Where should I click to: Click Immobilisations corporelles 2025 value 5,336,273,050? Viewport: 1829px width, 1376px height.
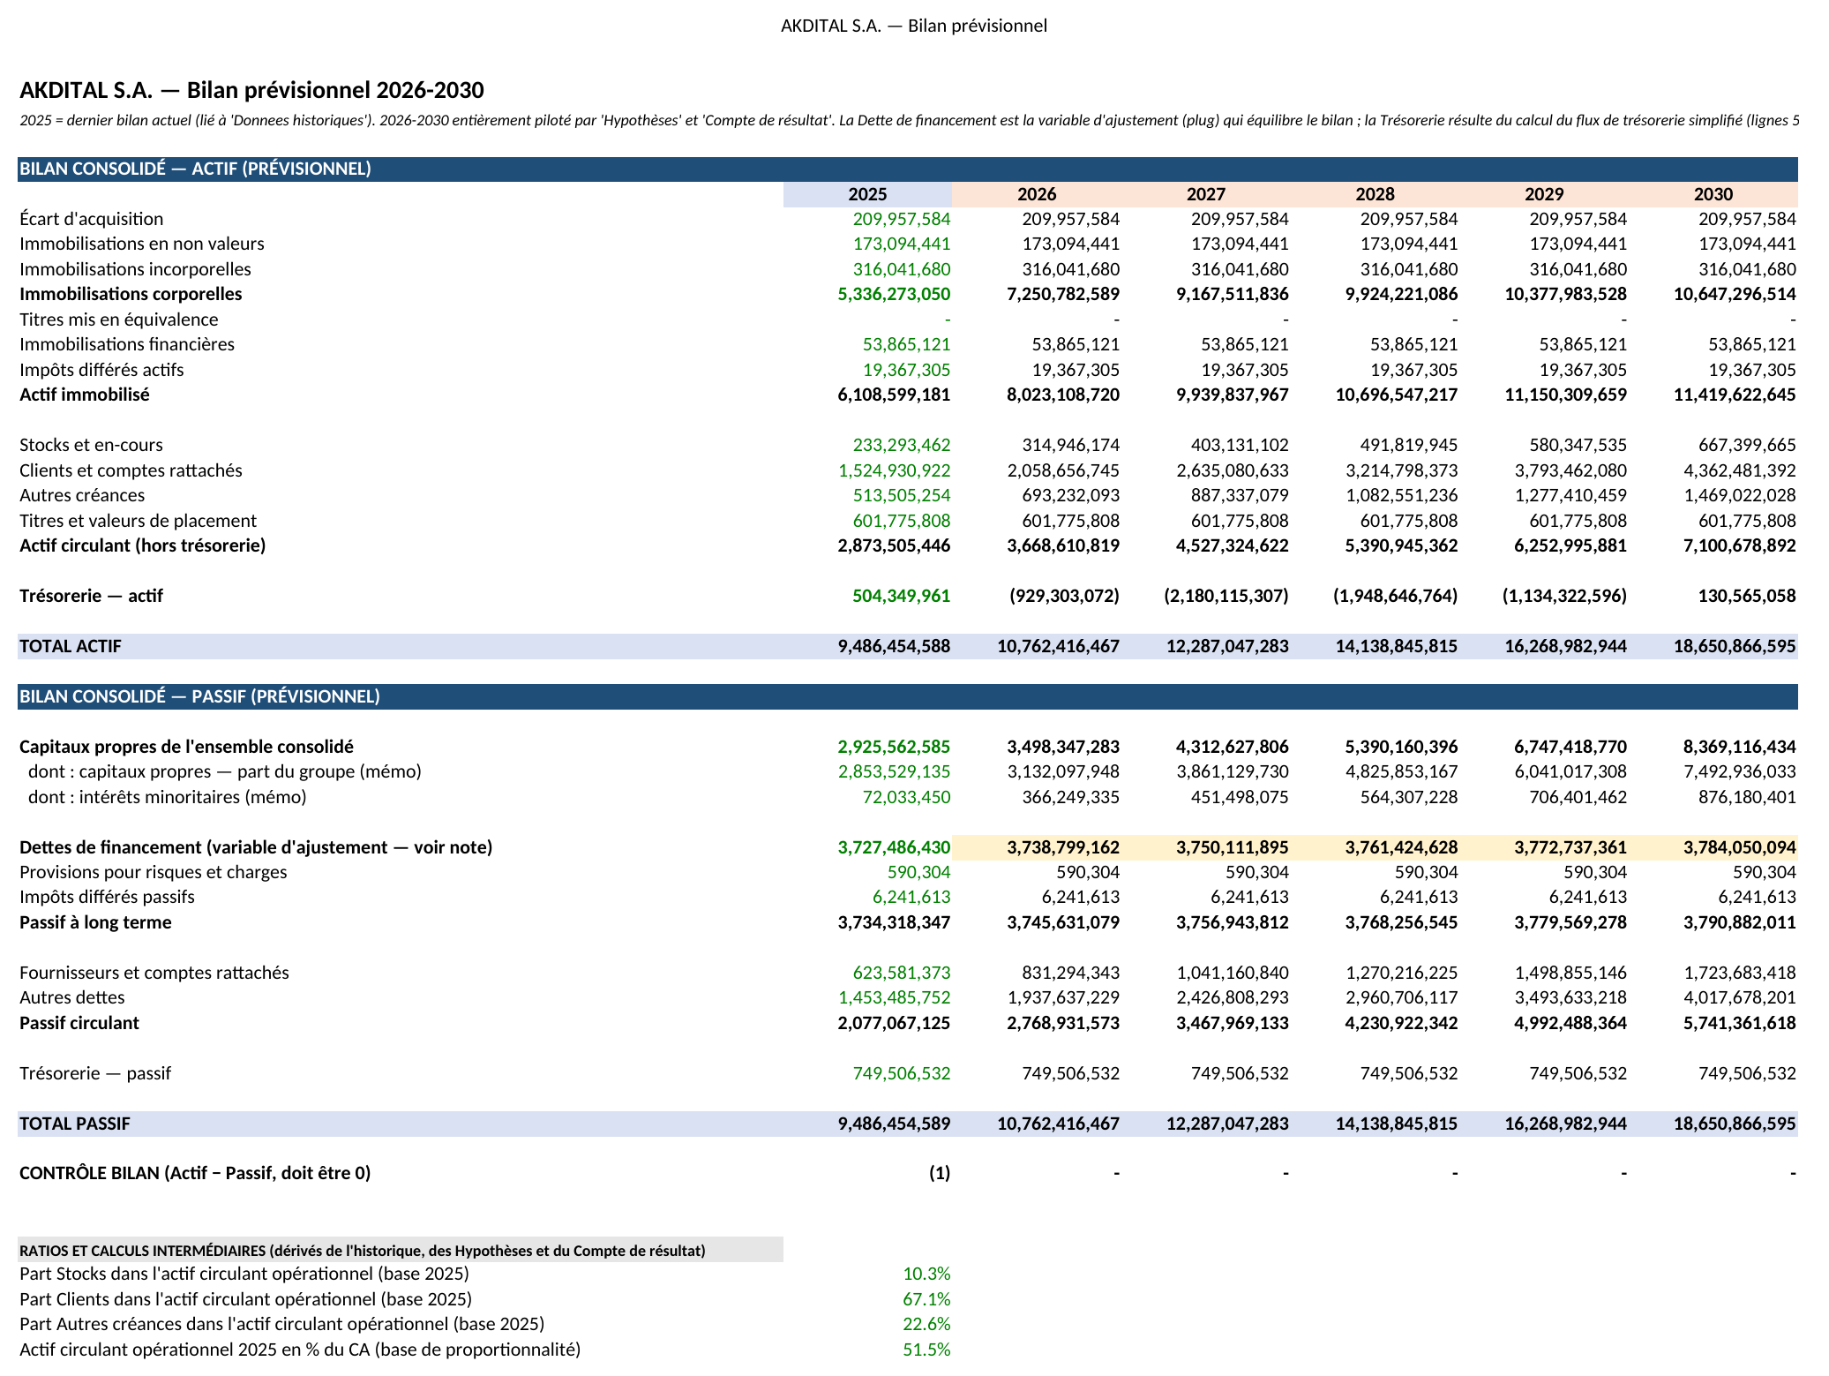[x=894, y=294]
